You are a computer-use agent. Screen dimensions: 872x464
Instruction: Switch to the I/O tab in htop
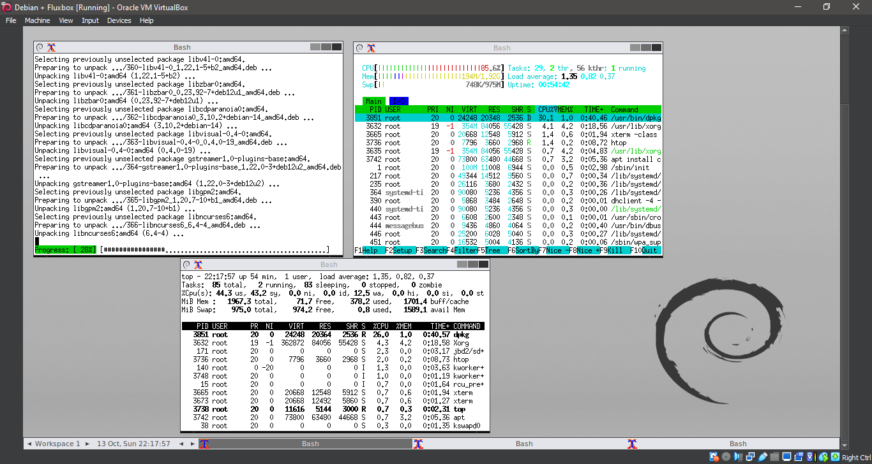point(398,101)
